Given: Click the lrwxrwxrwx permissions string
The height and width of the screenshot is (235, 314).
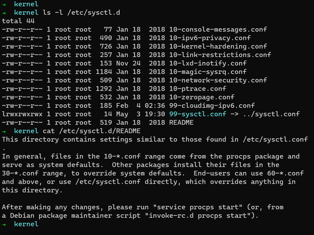Looking at the screenshot, I should click(22, 114).
